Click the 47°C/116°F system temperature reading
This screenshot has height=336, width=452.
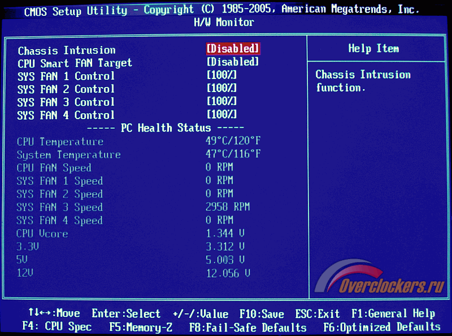(233, 154)
